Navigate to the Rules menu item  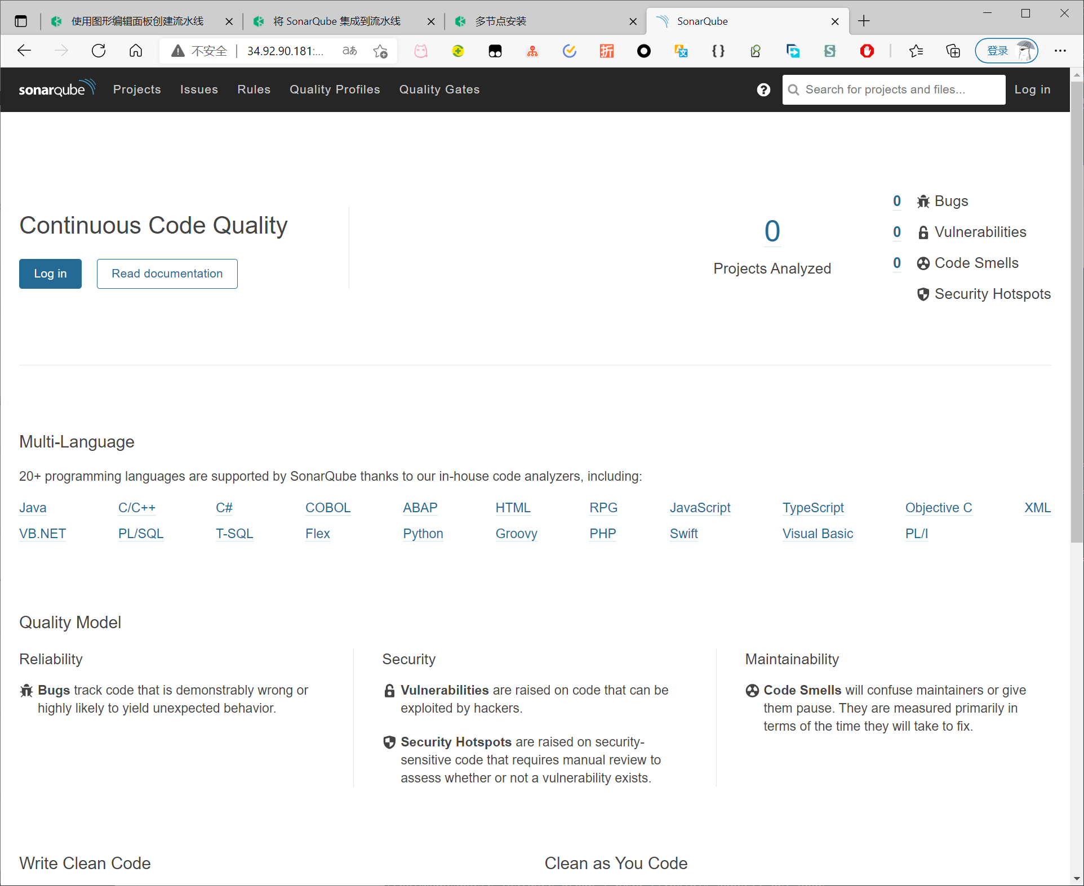click(254, 90)
